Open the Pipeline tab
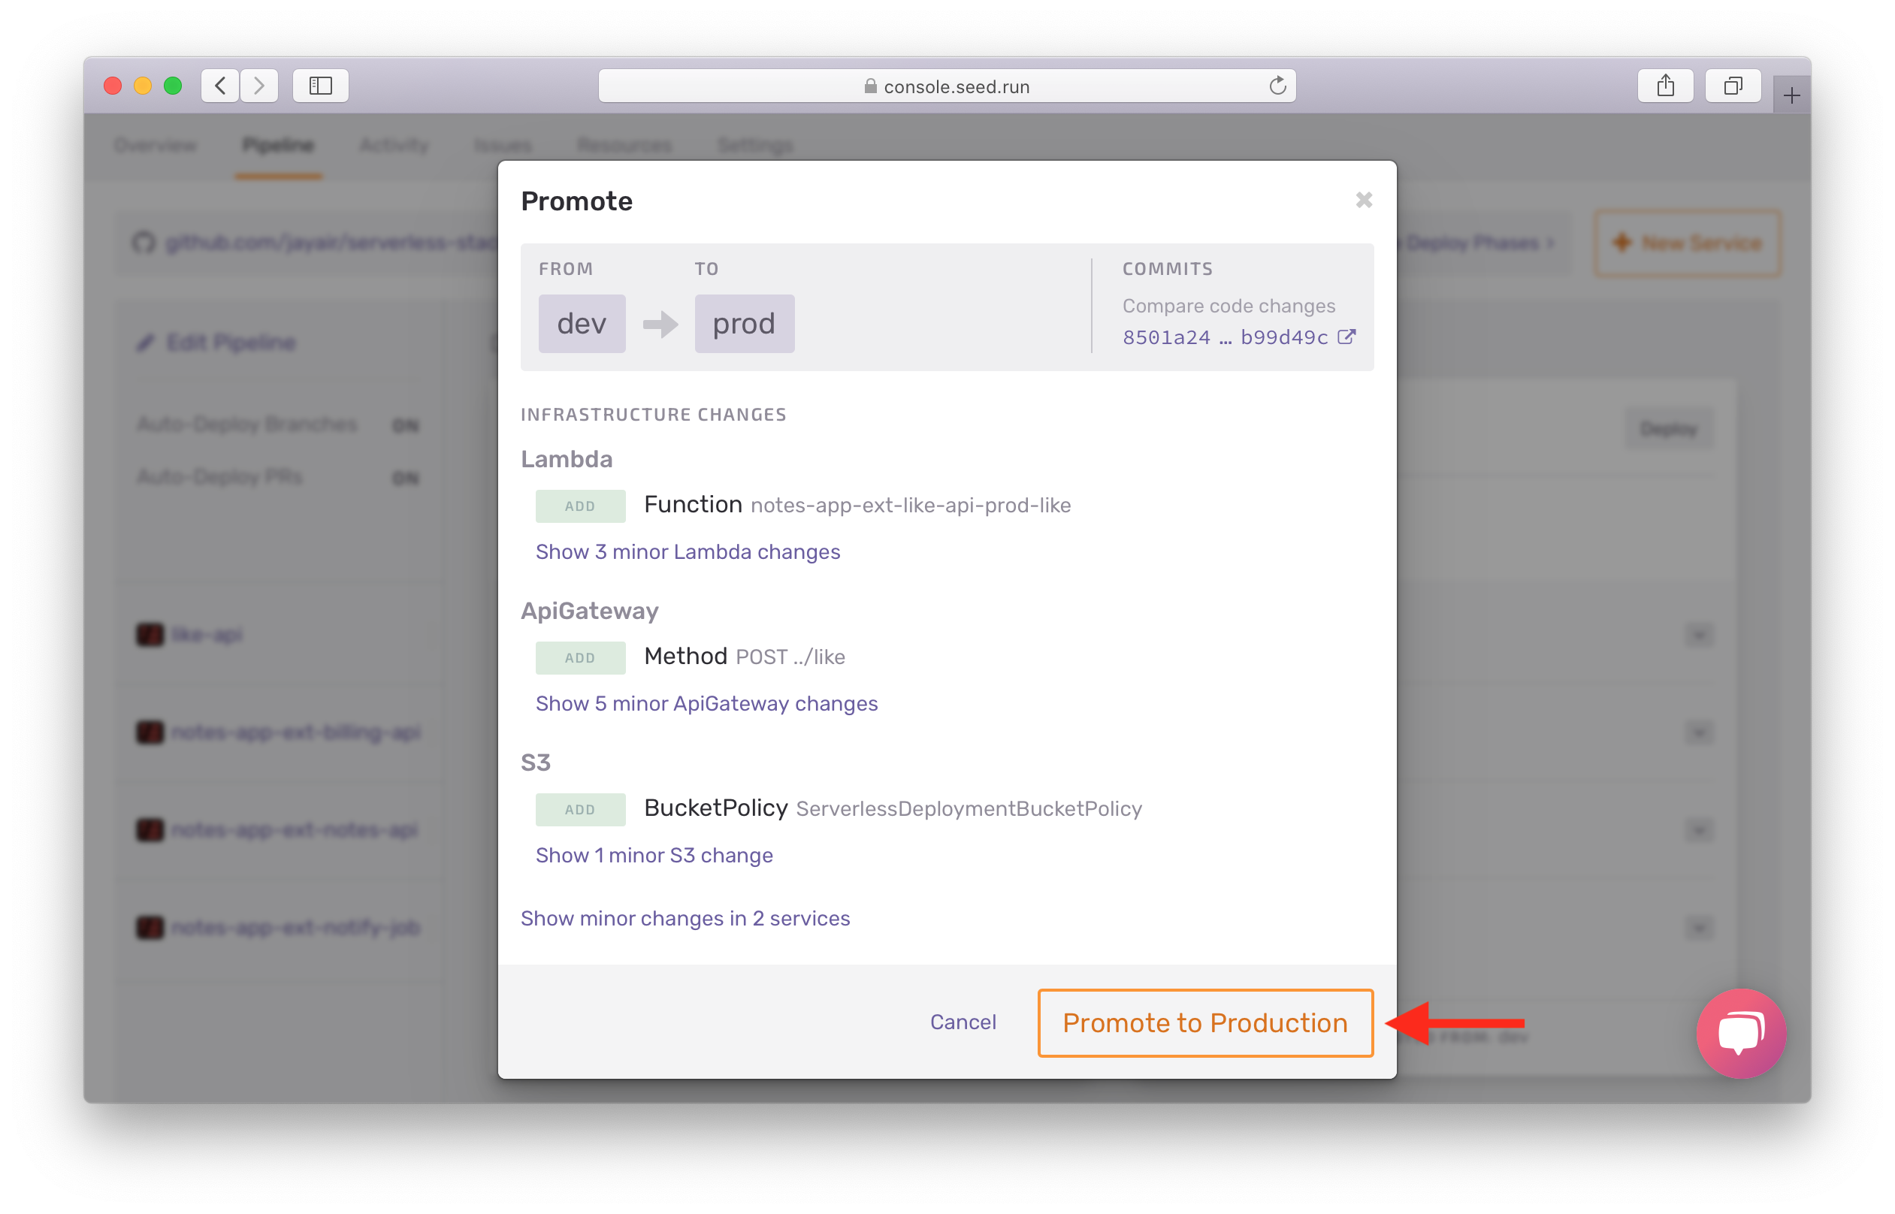Viewport: 1895px width, 1214px height. pos(277,143)
